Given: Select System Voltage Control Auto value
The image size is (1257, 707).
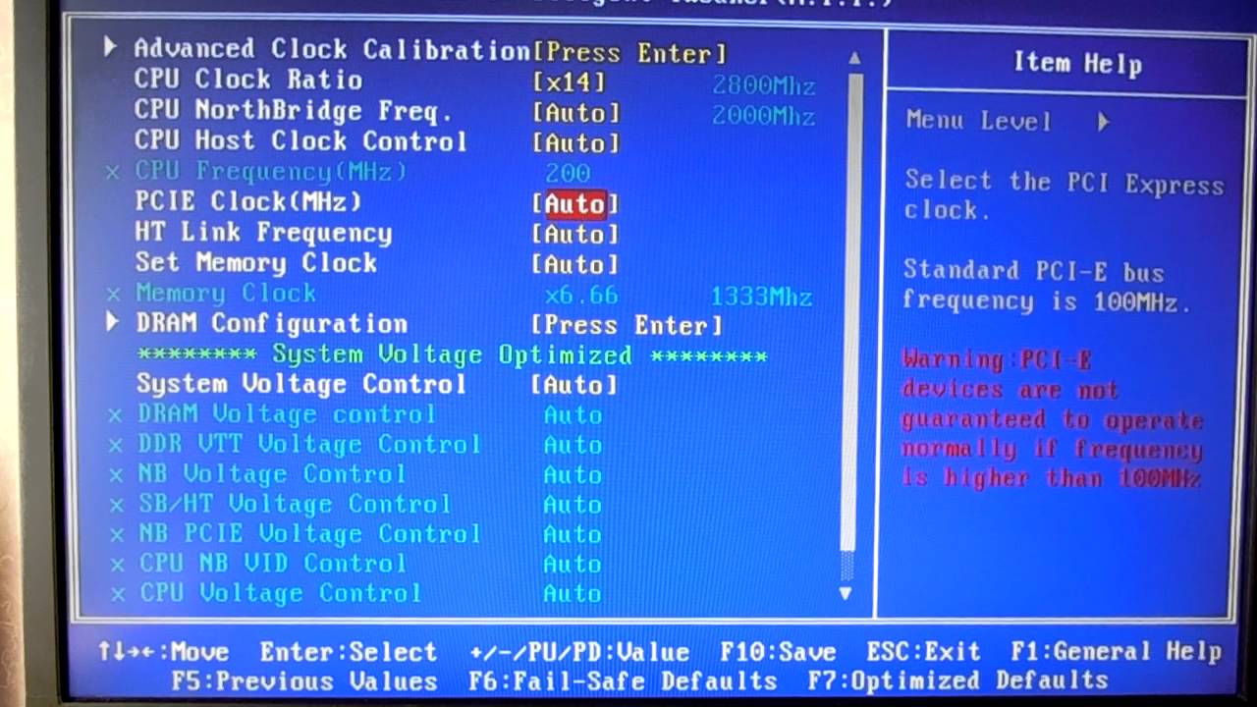Looking at the screenshot, I should click(x=574, y=385).
